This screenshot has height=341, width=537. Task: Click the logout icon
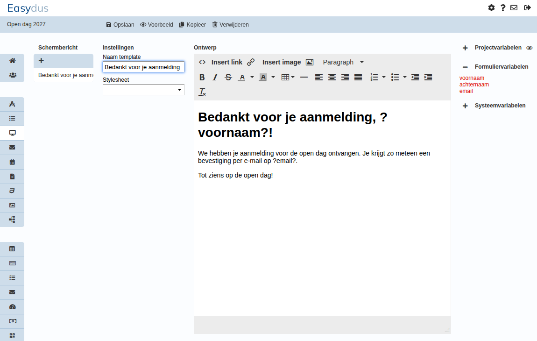(x=527, y=7)
